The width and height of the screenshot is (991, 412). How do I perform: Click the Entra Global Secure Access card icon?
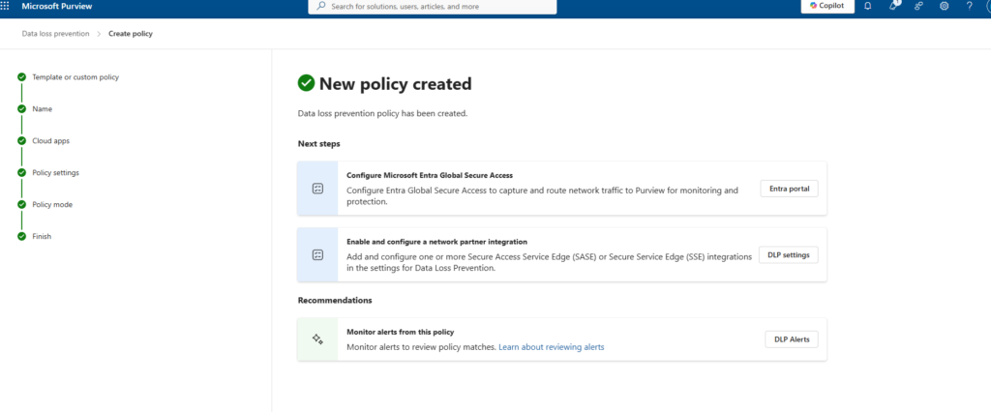pos(317,189)
